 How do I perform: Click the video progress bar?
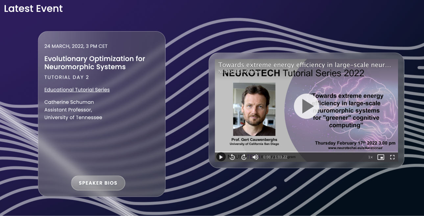click(306, 152)
